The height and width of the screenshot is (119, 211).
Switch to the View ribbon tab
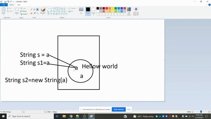click(x=19, y=5)
